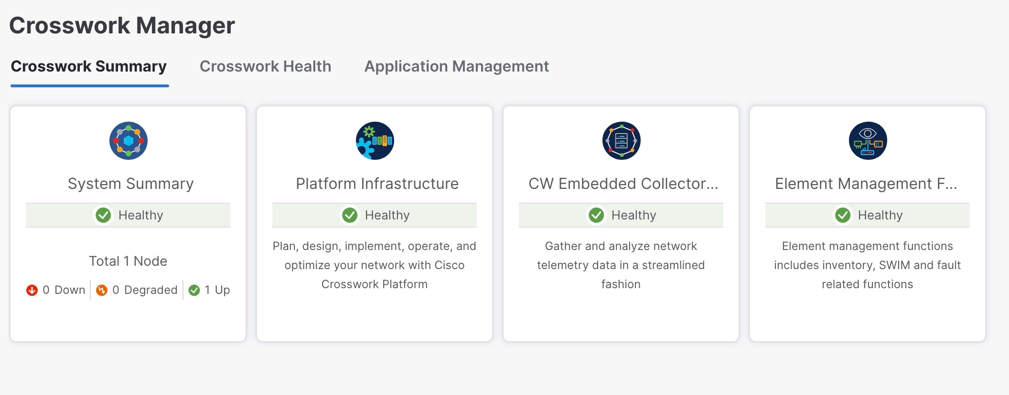Screen dimensions: 1009x395
Task: Click the Healthy checkmark on Platform Infrastructure
Action: coord(350,215)
